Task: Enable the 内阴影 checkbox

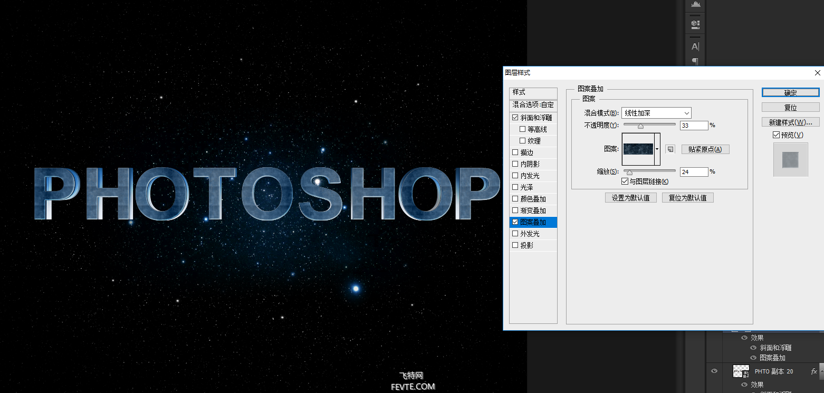Action: 515,164
